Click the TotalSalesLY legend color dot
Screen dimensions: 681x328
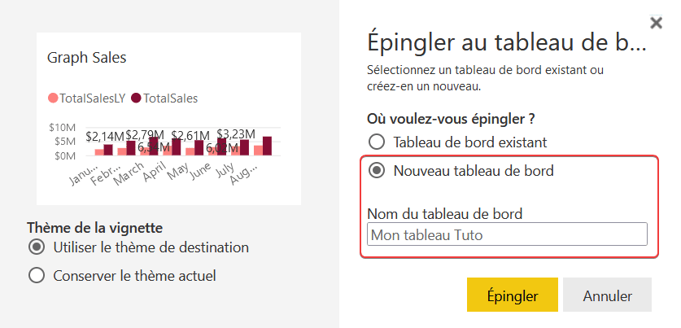tap(53, 98)
